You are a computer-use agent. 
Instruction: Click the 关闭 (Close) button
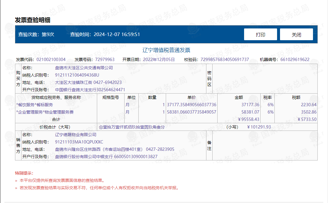[296, 34]
